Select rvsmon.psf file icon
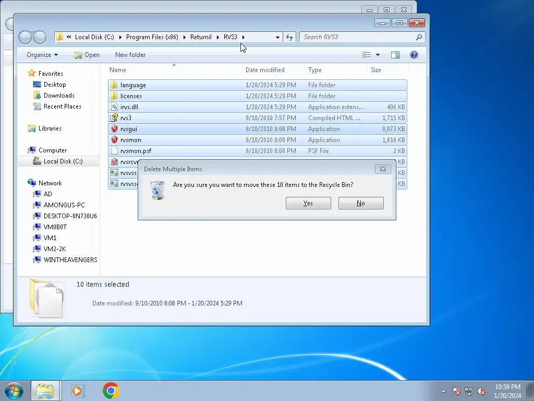 point(114,151)
